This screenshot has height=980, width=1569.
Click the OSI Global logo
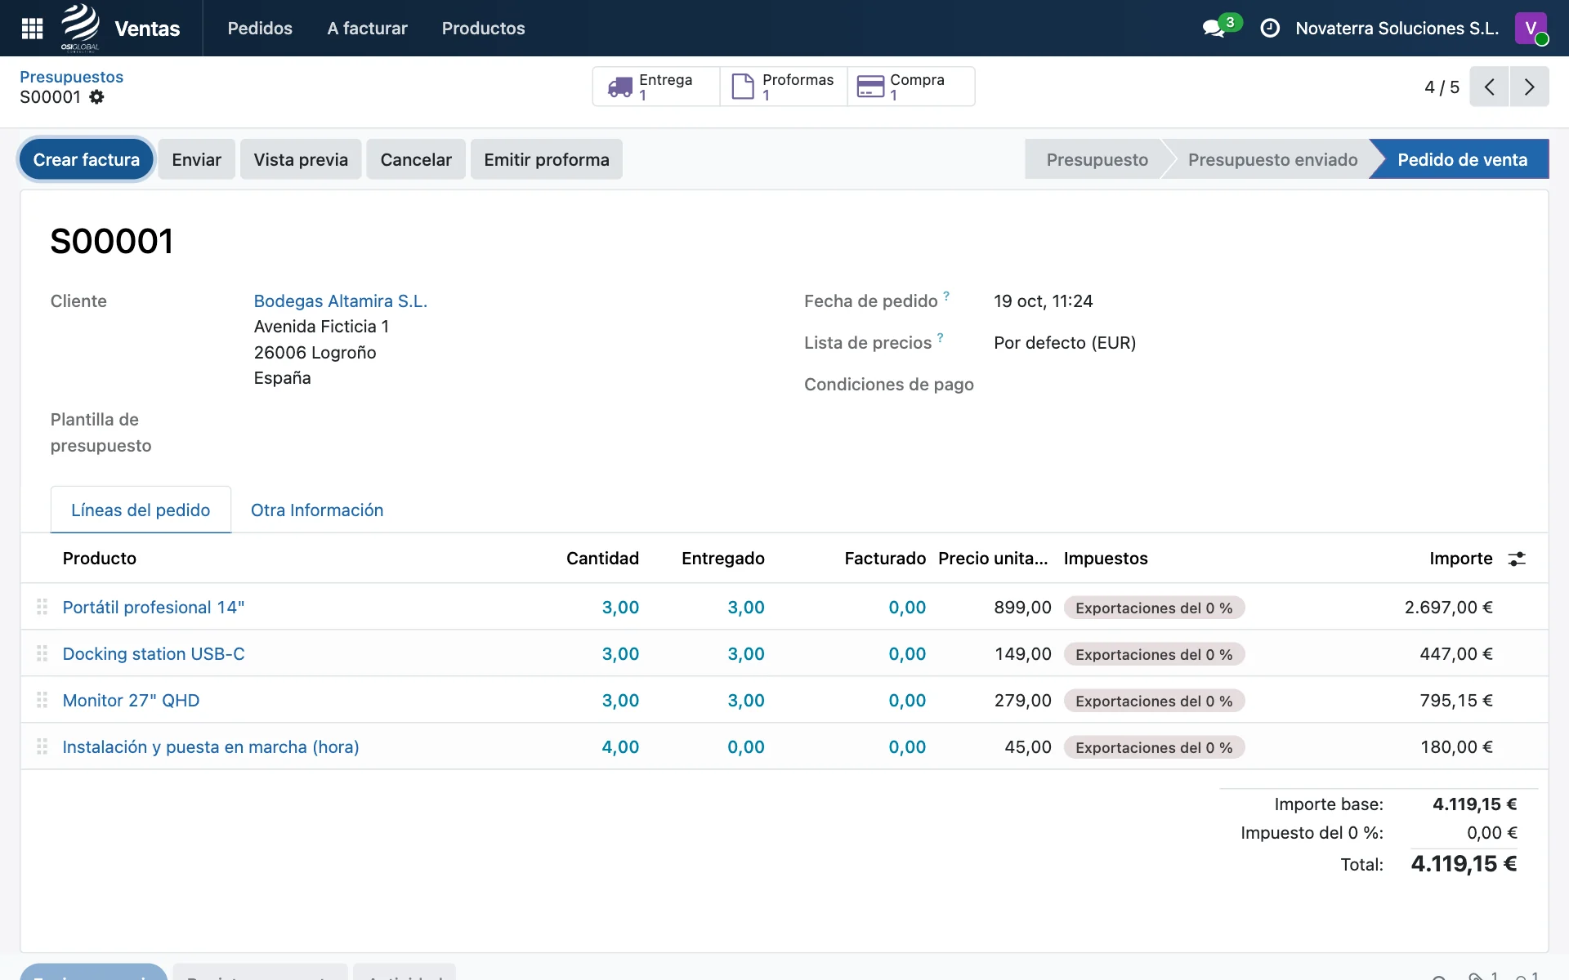coord(80,28)
